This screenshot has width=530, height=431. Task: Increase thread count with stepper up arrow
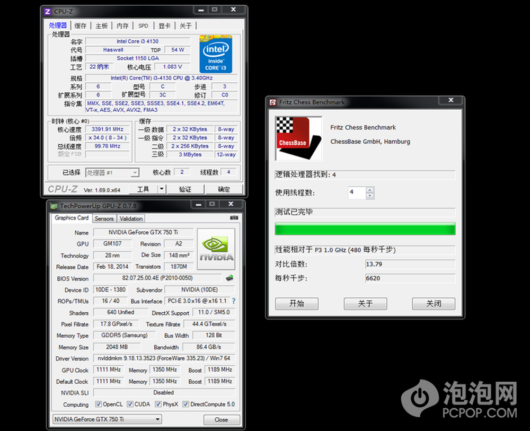point(370,190)
